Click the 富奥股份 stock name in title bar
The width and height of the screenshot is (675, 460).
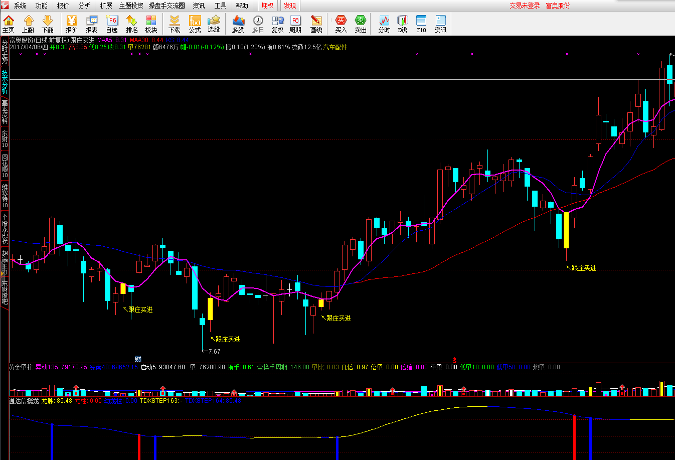558,6
